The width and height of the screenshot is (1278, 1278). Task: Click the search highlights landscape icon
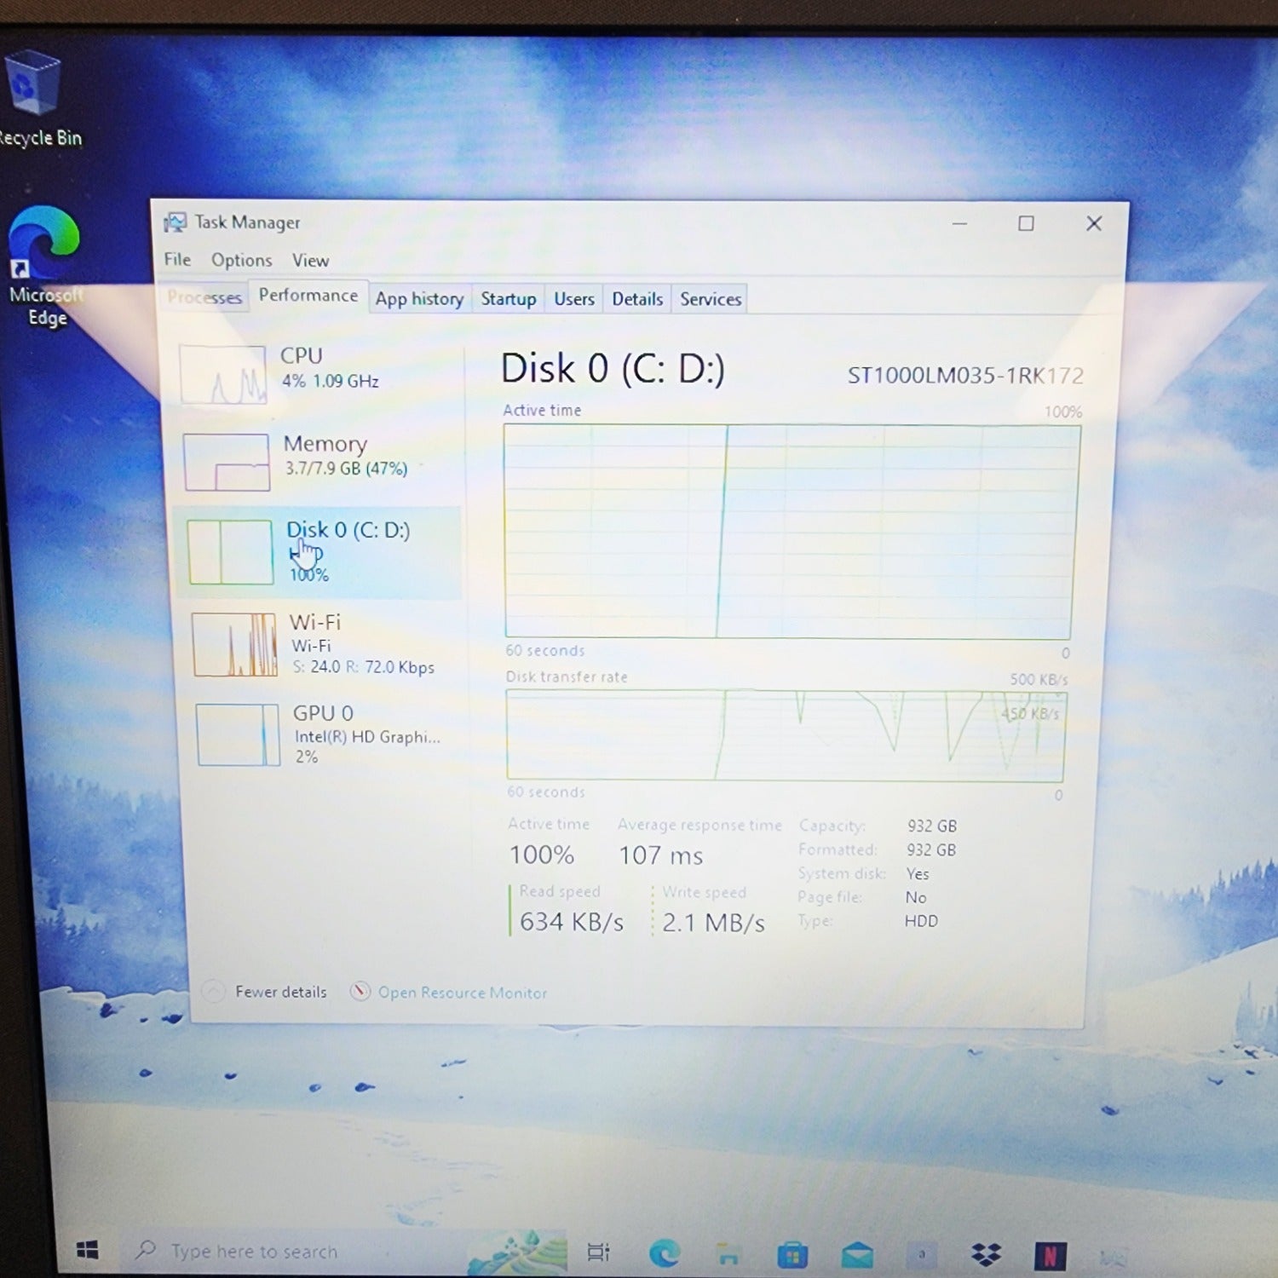pyautogui.click(x=517, y=1252)
